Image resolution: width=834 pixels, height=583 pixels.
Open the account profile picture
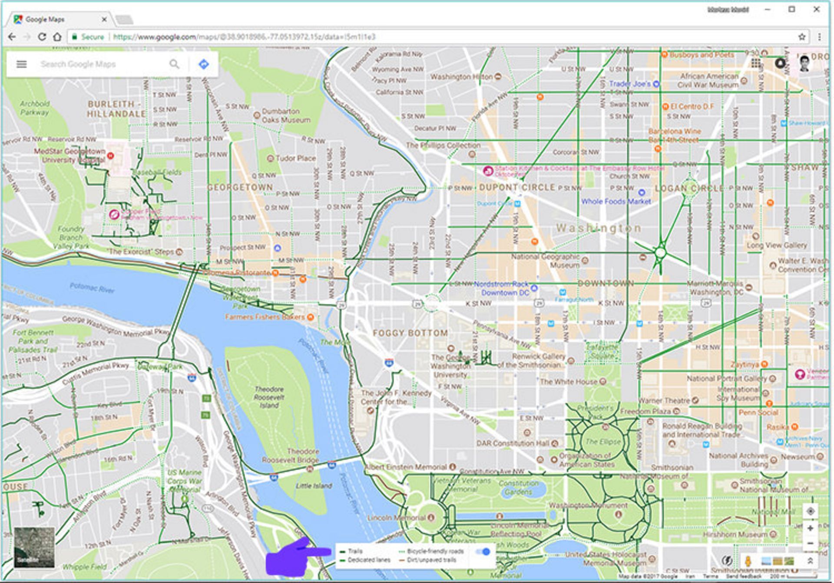pos(804,63)
